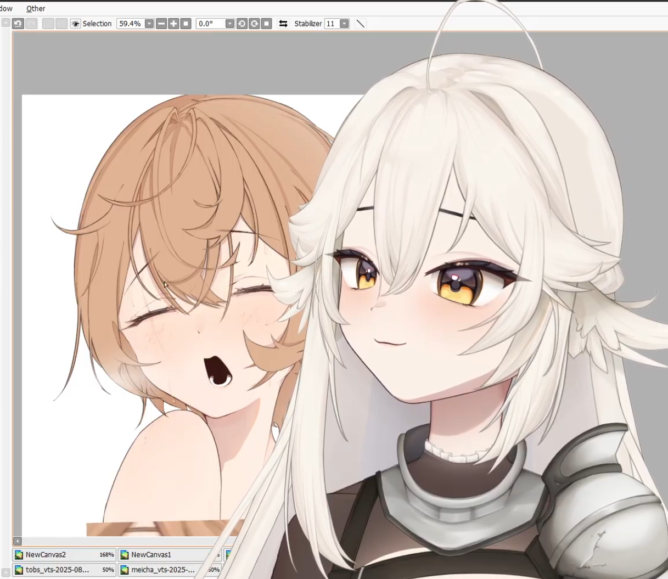668x579 pixels.
Task: Click the Selection label in the toolbar
Action: [x=97, y=24]
